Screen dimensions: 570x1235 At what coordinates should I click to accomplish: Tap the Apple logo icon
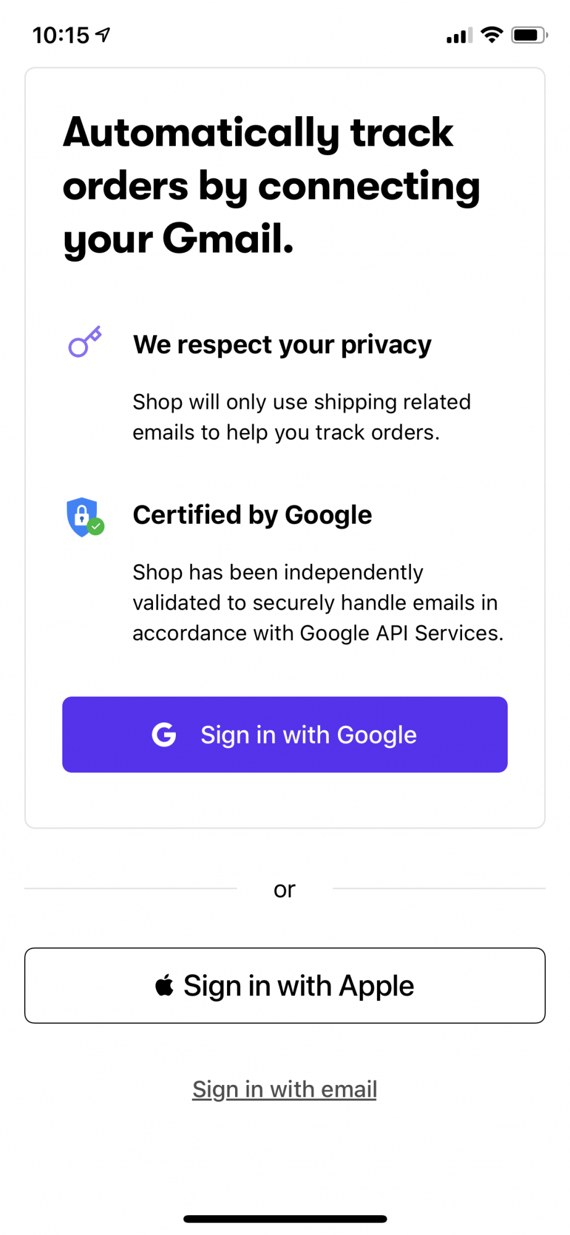click(164, 985)
